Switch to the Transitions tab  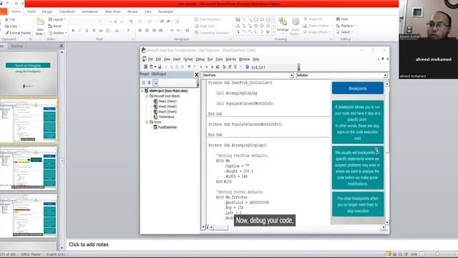[x=67, y=11]
